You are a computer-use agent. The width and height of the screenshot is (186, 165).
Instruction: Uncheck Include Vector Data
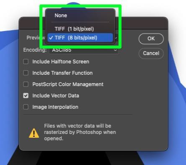click(x=26, y=96)
